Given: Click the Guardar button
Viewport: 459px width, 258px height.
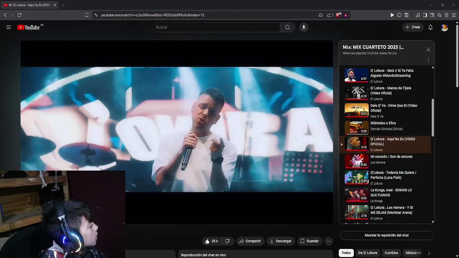Looking at the screenshot, I should click(x=309, y=241).
